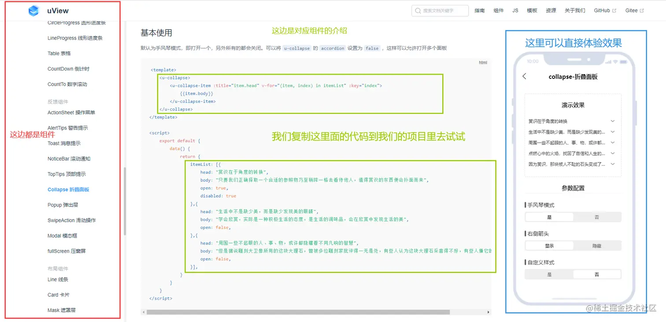This screenshot has height=322, width=666.
Task: Select 否 for 自定义样式
Action: [x=597, y=274]
